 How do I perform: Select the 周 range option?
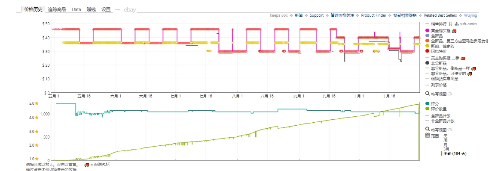click(445, 140)
